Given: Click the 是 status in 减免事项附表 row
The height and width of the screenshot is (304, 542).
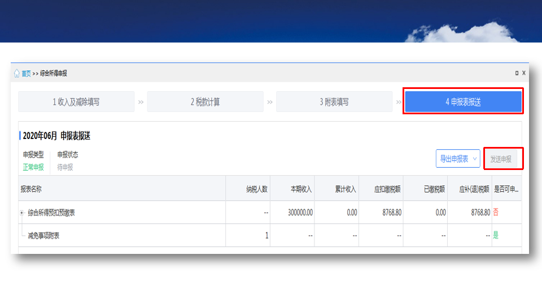Looking at the screenshot, I should [496, 235].
